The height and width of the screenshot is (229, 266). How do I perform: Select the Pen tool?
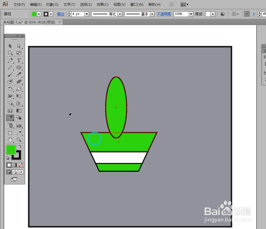point(10,61)
